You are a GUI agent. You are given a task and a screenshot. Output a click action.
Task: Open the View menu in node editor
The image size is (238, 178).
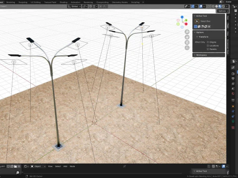(x=50, y=167)
